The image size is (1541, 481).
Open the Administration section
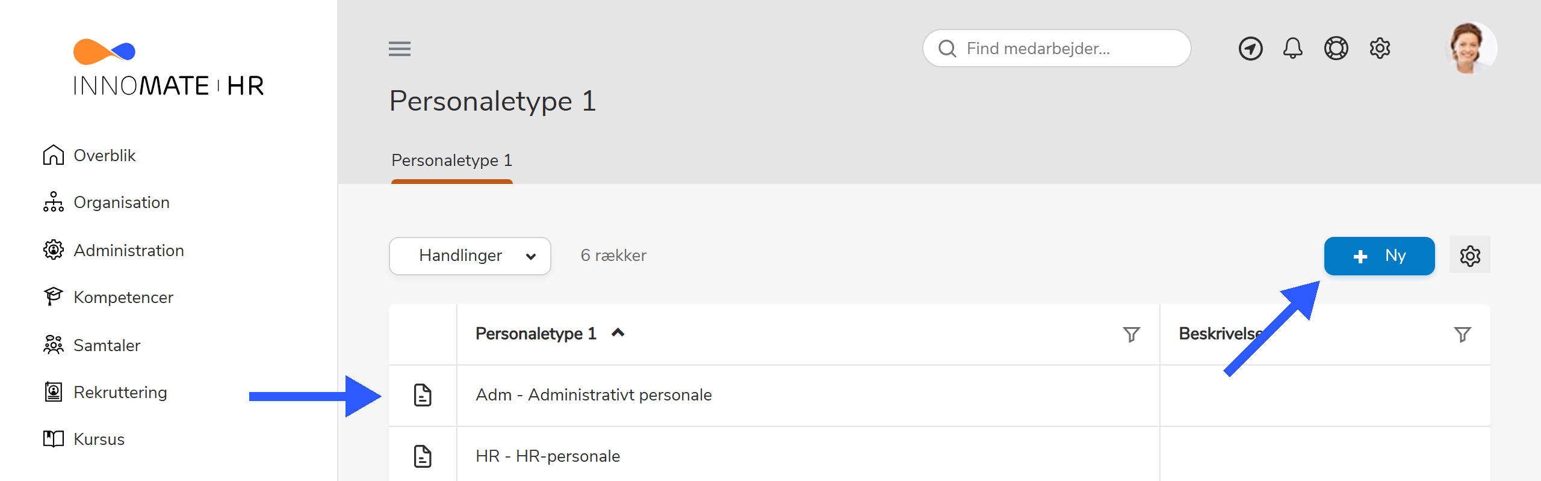pos(128,250)
